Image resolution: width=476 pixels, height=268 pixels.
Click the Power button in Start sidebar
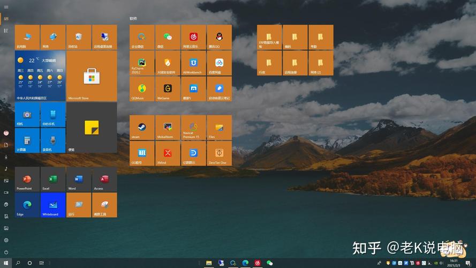6,252
